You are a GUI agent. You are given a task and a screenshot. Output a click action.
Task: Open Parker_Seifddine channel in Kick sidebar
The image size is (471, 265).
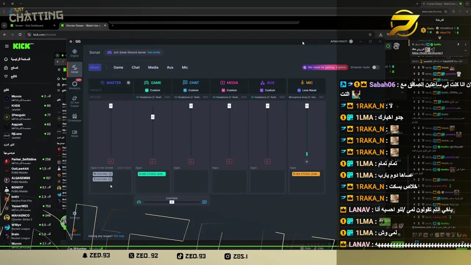pos(28,161)
